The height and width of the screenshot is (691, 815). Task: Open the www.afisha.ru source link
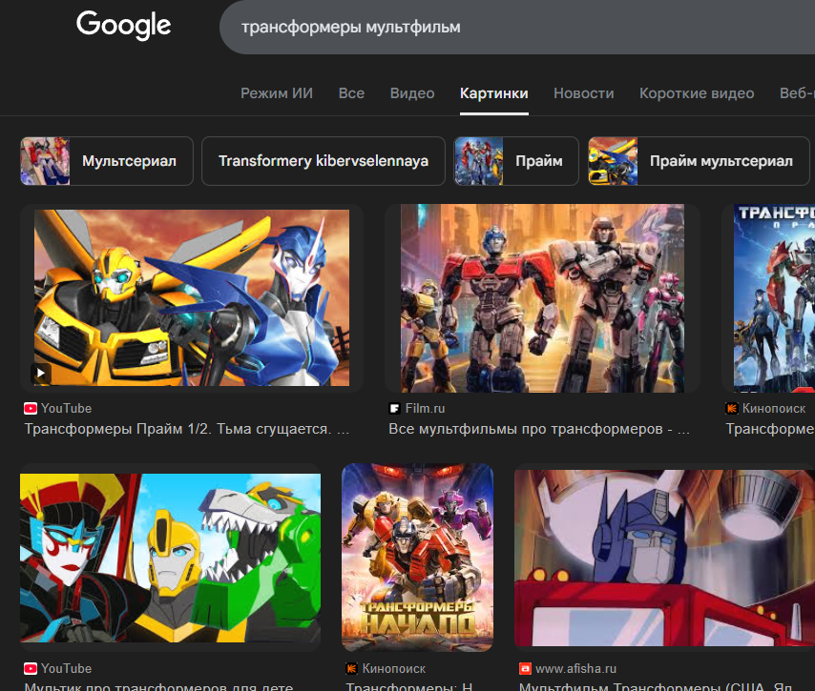click(x=575, y=669)
